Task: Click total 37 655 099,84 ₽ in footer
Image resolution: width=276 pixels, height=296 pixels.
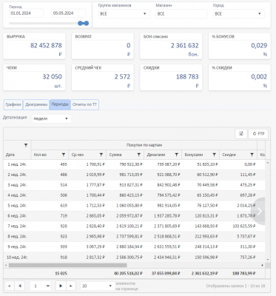Action: pyautogui.click(x=165, y=273)
